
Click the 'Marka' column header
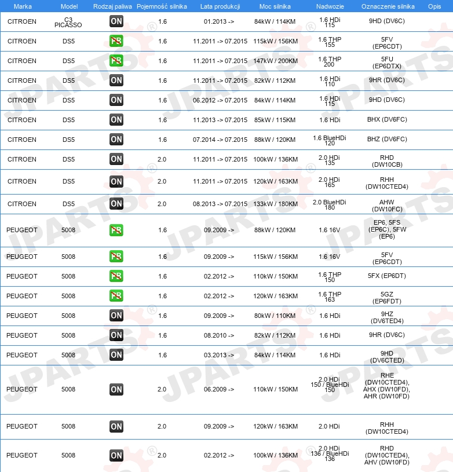click(x=23, y=6)
